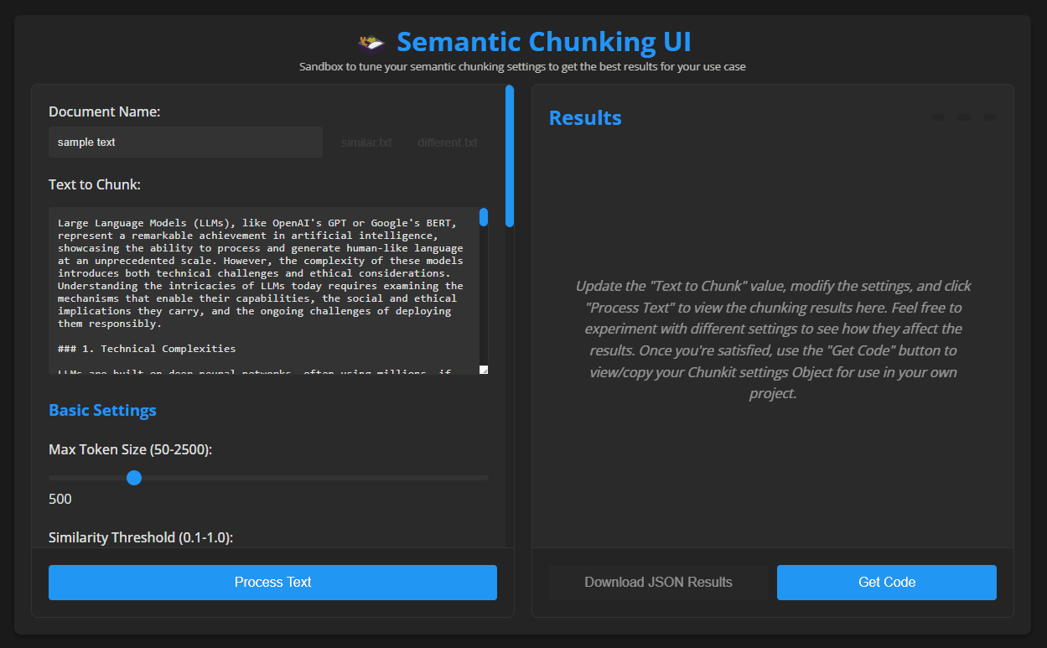This screenshot has width=1047, height=648.
Task: Select the similar.txt sample file
Action: tap(365, 143)
